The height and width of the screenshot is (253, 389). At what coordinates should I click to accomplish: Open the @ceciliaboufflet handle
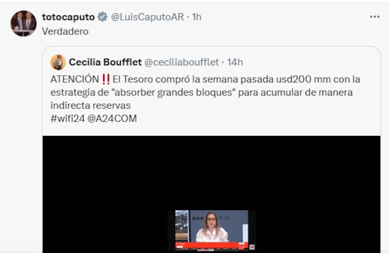[x=181, y=62]
